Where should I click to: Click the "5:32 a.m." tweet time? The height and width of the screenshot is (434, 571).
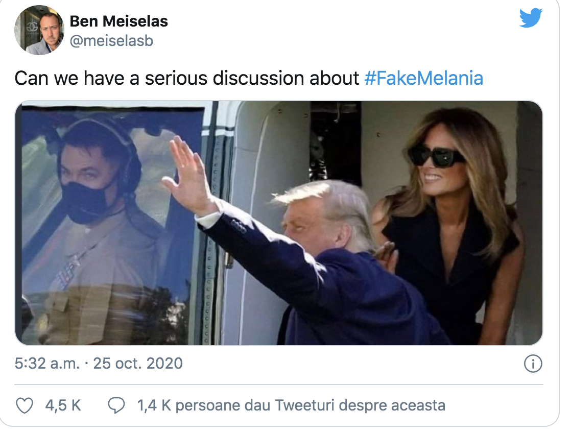point(47,364)
